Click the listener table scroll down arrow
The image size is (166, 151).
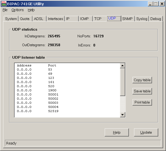tap(123, 115)
